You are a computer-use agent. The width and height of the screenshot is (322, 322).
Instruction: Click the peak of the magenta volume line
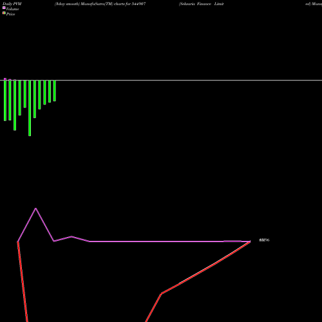35,208
